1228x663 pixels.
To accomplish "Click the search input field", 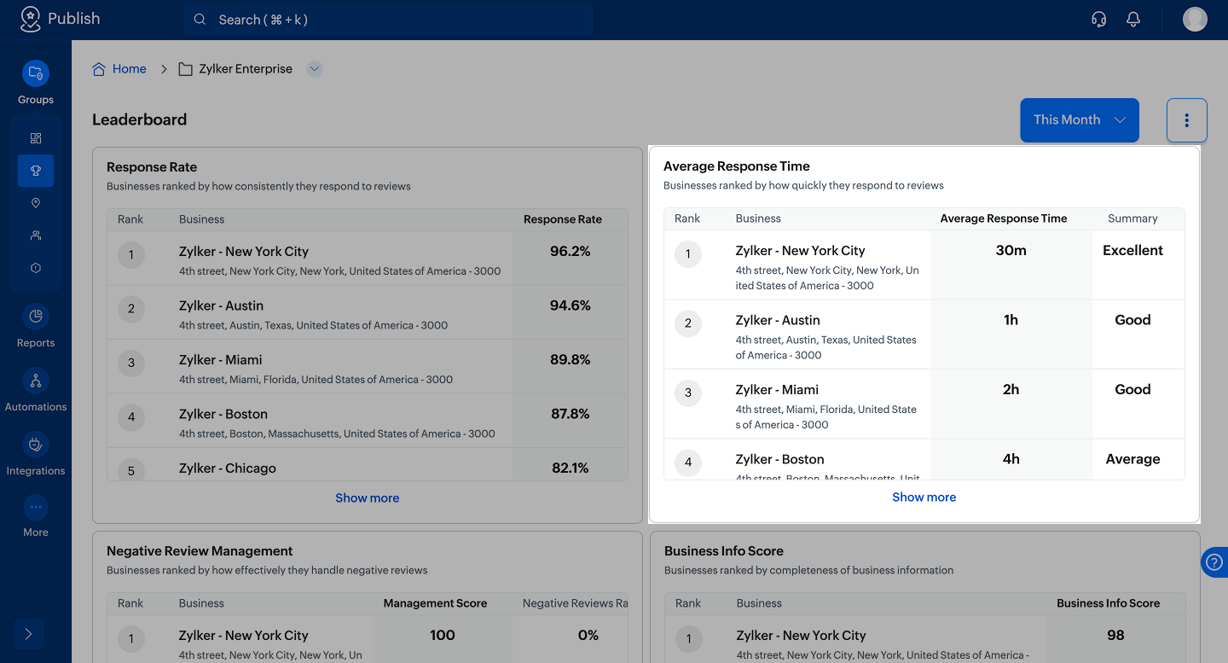I will [388, 20].
